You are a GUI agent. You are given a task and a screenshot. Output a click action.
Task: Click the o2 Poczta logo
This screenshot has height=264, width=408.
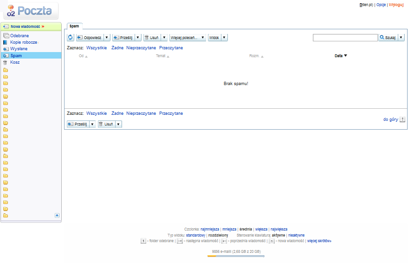31,11
